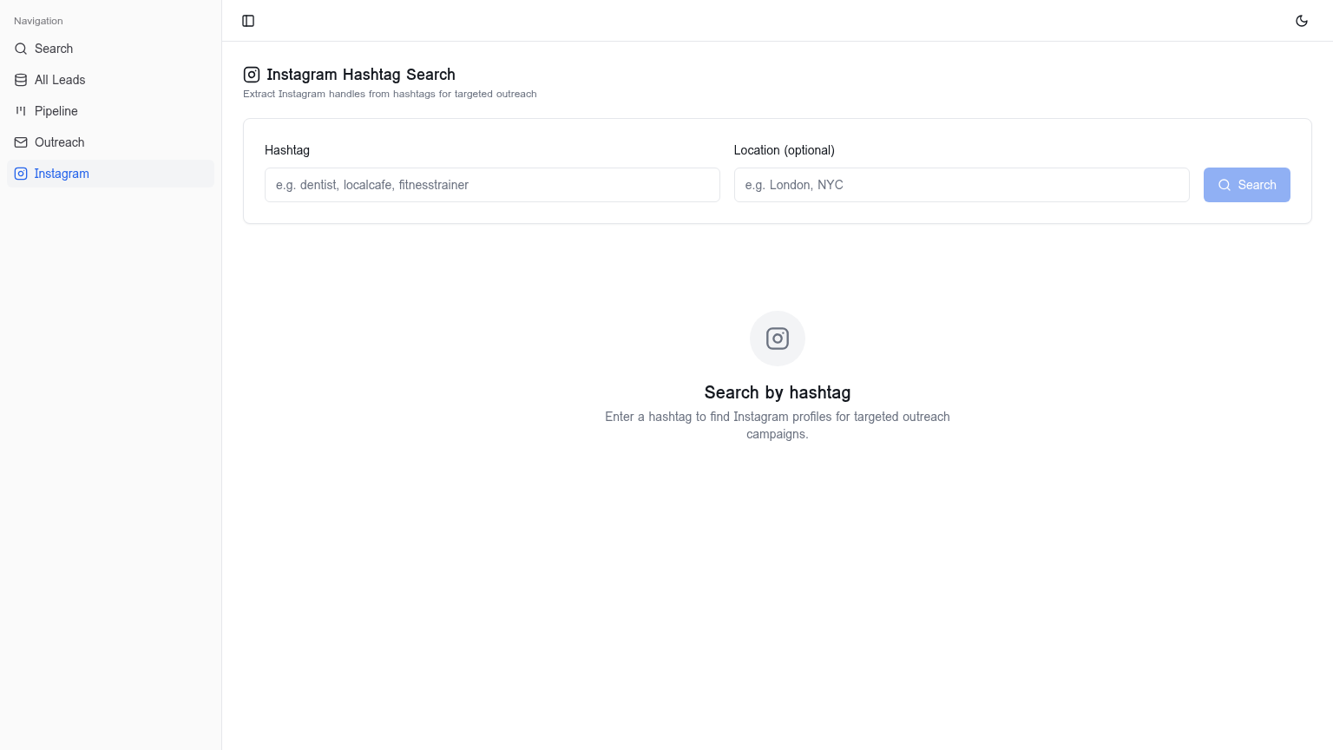This screenshot has width=1333, height=750.
Task: Click the "Search by hashtag" heading
Action: click(x=778, y=392)
